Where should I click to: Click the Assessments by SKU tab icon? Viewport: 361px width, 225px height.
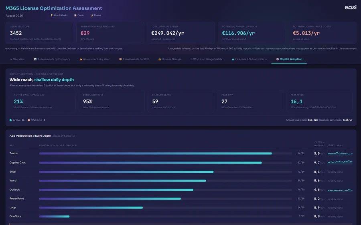[120, 59]
